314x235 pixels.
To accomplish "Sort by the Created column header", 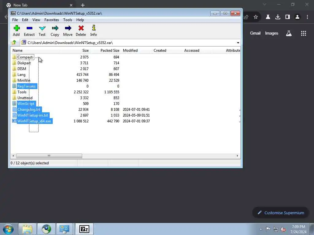I will pyautogui.click(x=167, y=50).
